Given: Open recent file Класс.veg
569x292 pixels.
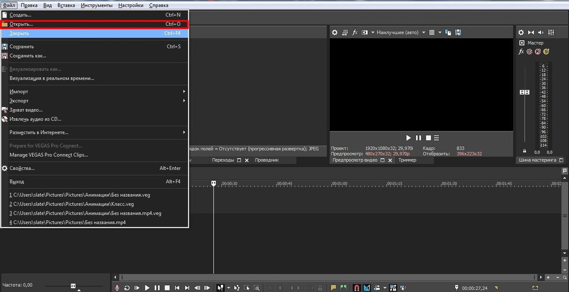Looking at the screenshot, I should tap(95, 204).
